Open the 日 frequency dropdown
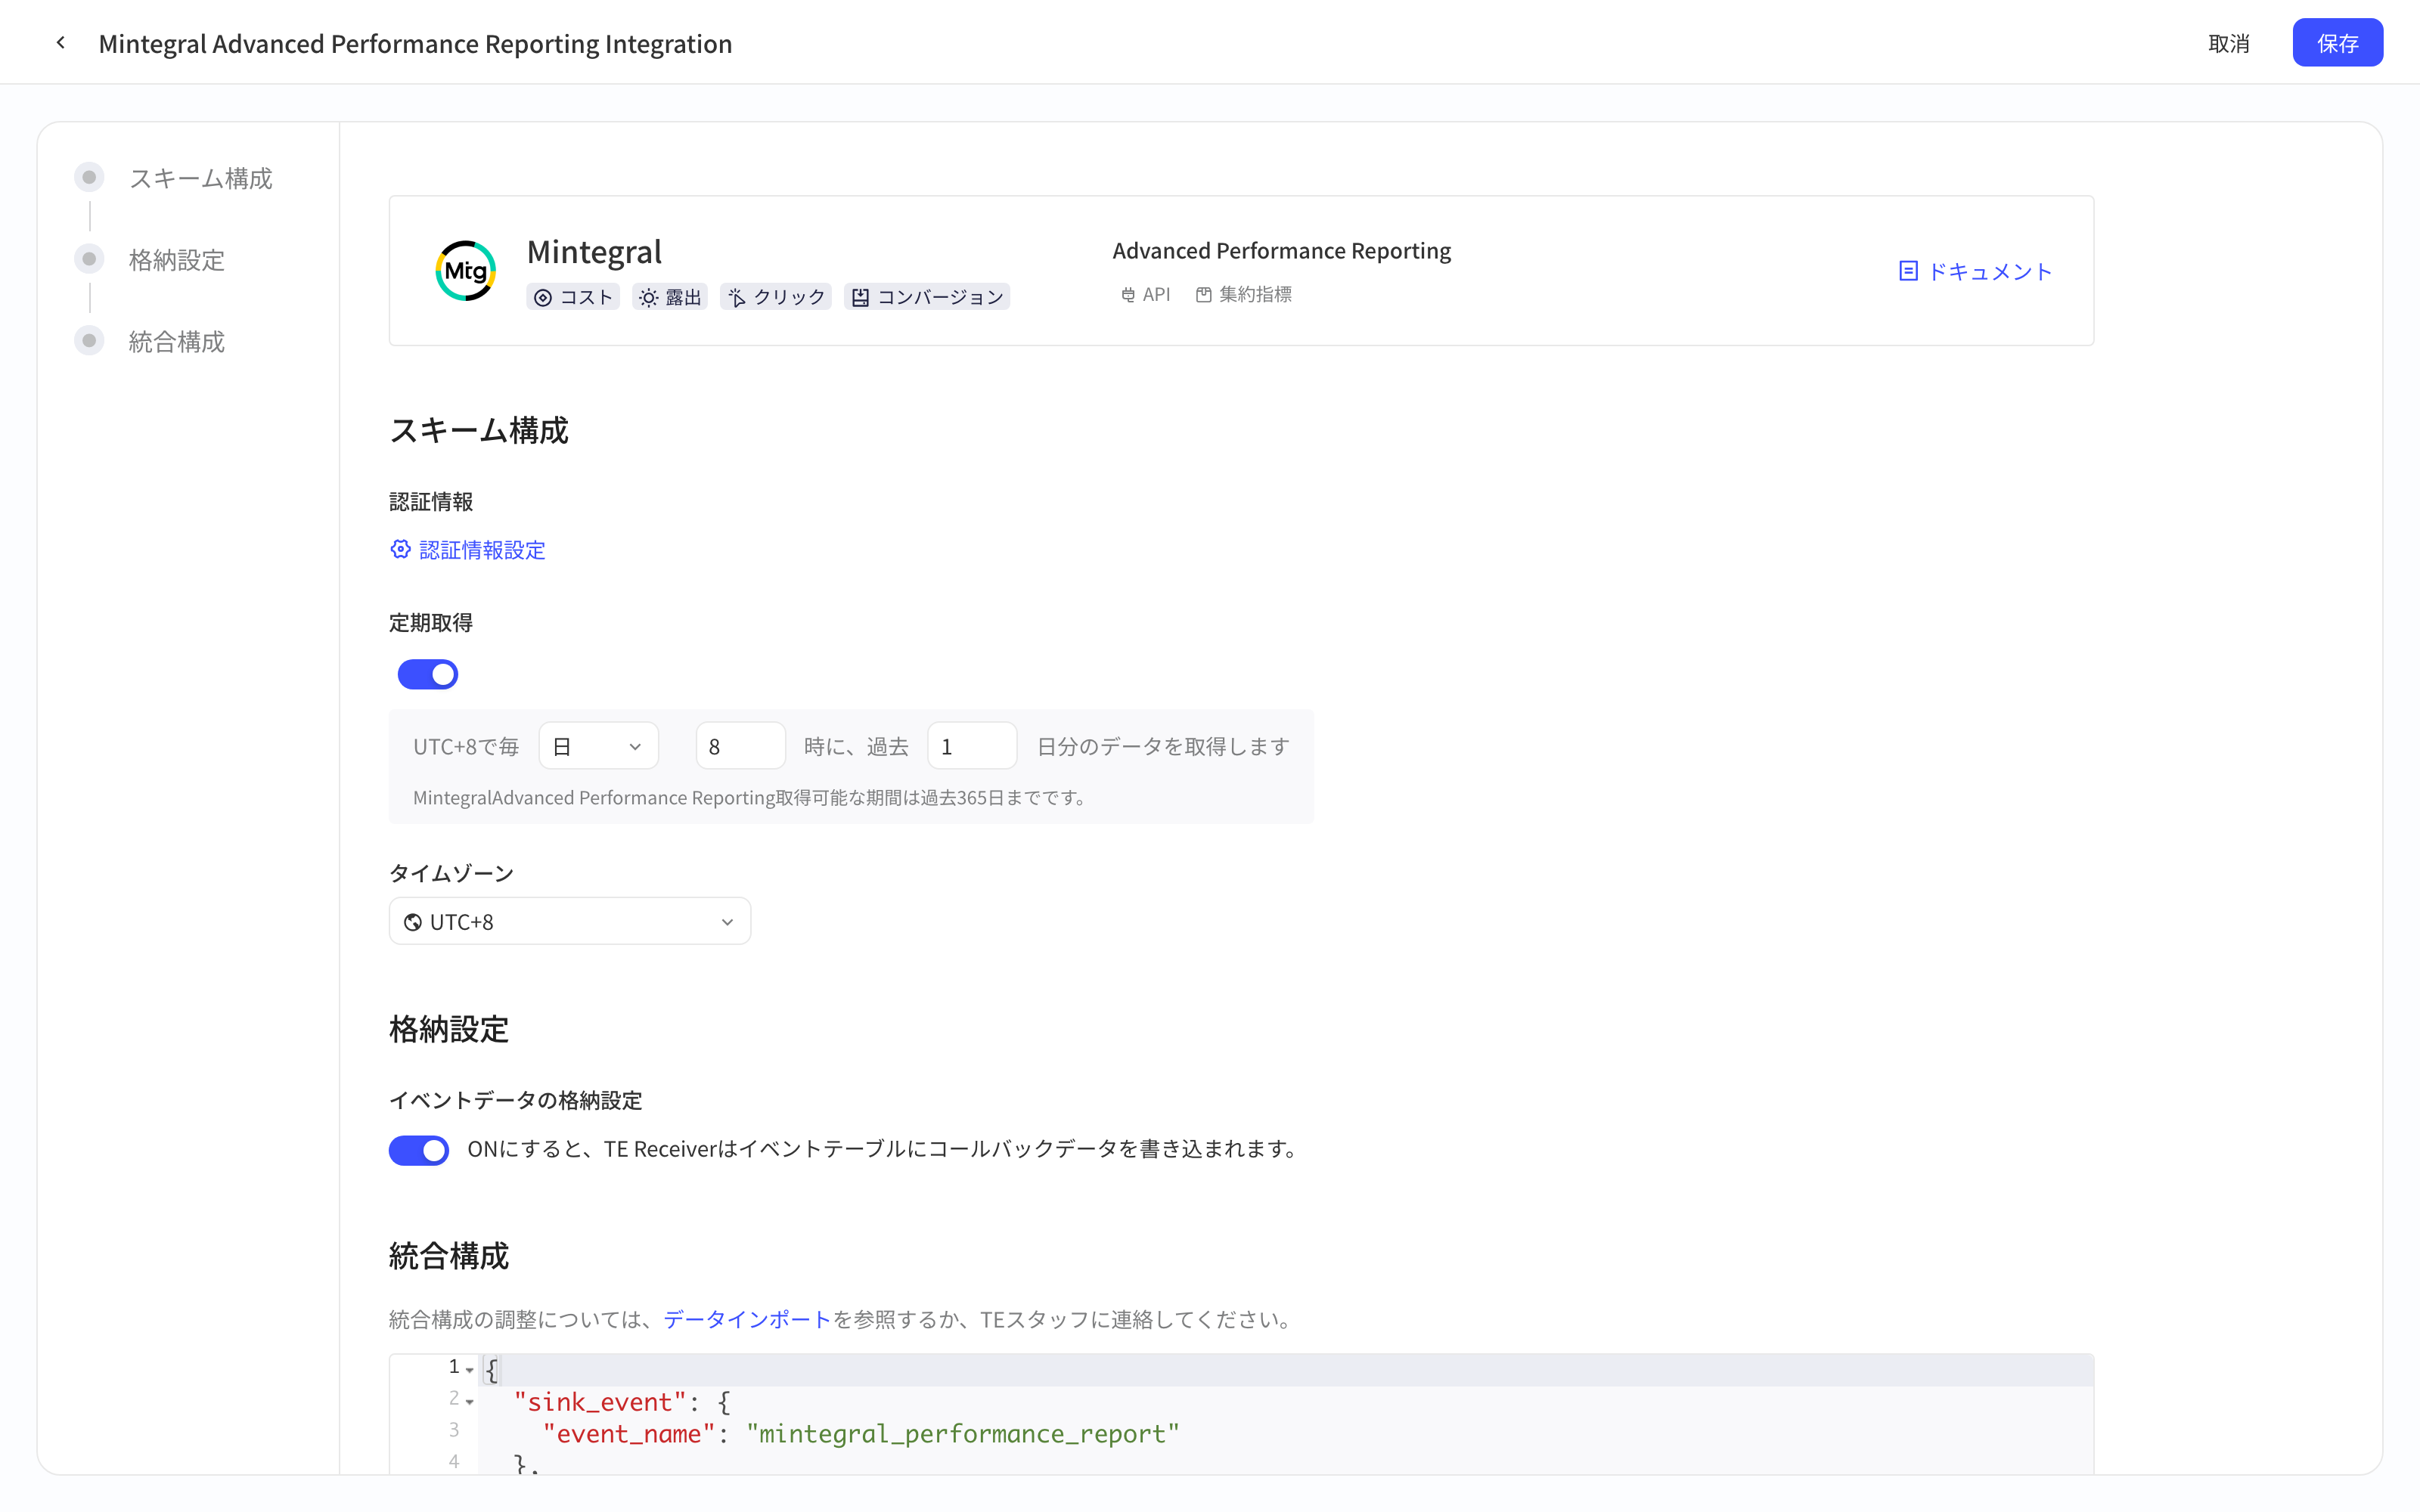The width and height of the screenshot is (2420, 1512). point(599,746)
